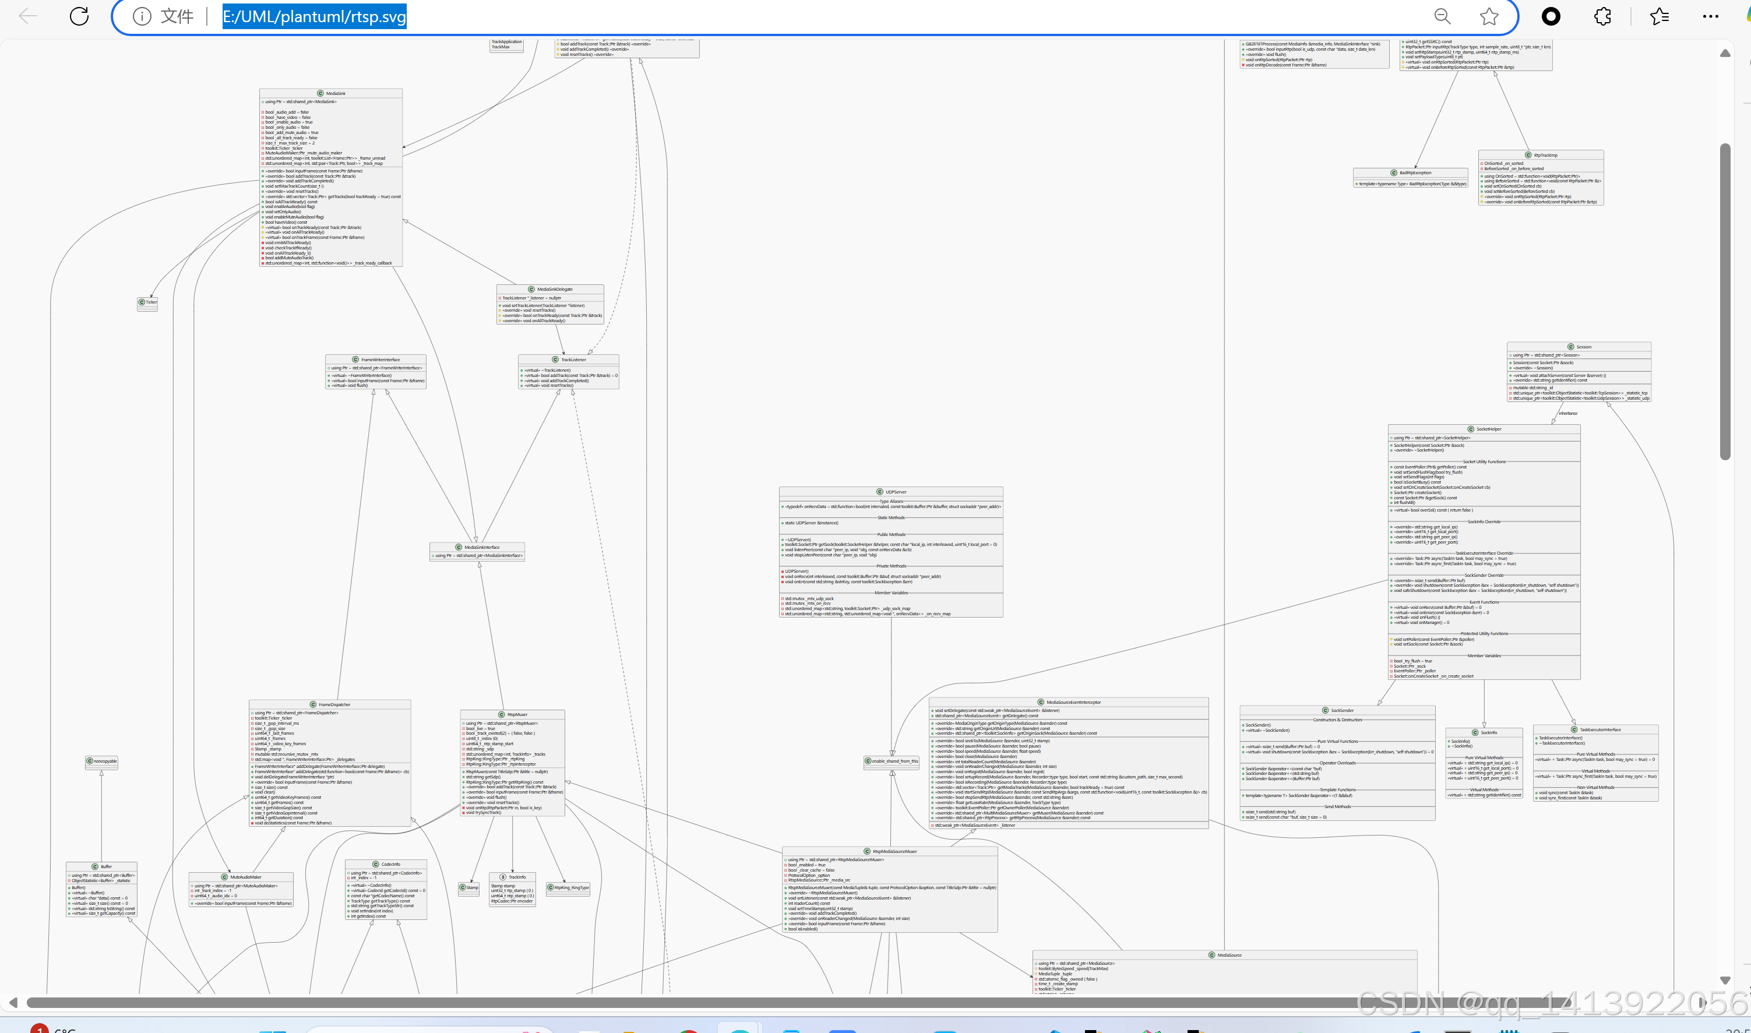Click the vertical scrollbar up arrow

[x=1725, y=53]
